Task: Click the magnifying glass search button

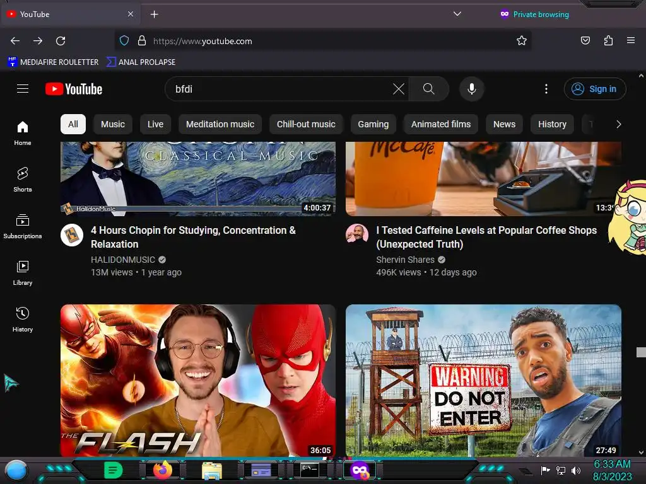Action: tap(428, 89)
